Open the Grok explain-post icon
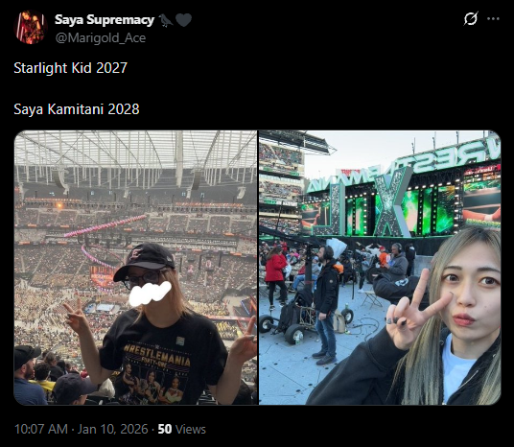The width and height of the screenshot is (514, 447). 471,18
